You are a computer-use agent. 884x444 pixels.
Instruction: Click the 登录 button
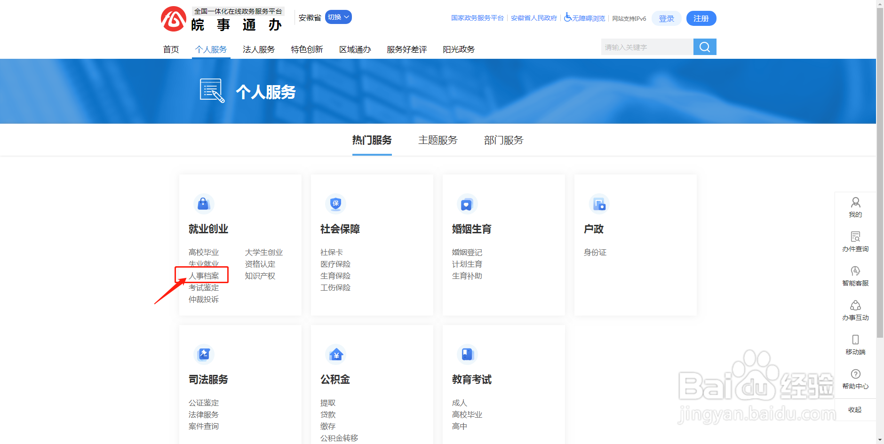[x=667, y=18]
